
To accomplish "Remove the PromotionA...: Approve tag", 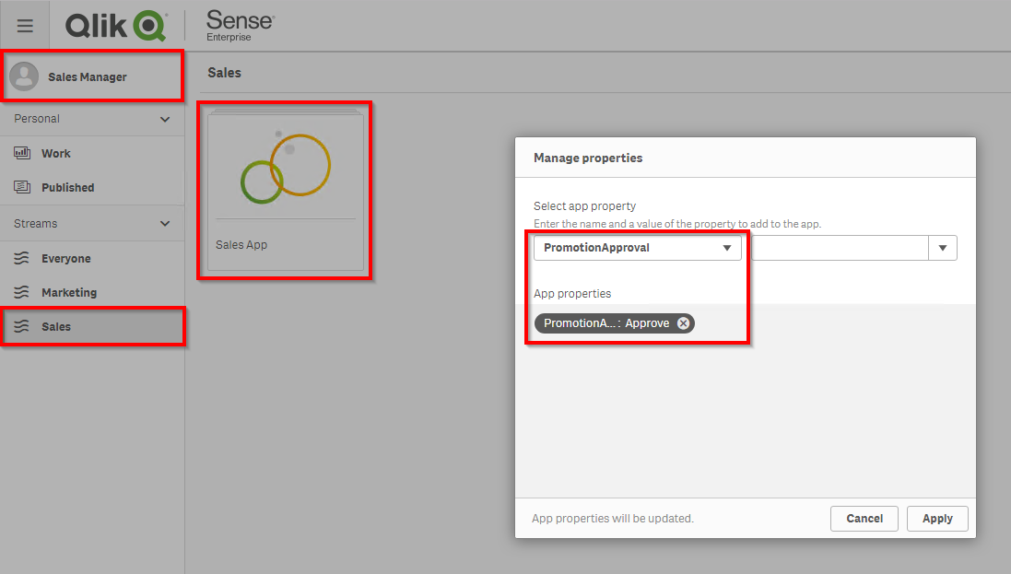I will click(684, 323).
